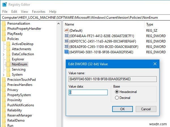Click the System folder icon
This screenshot has height=127, width=170.
point(8,75)
